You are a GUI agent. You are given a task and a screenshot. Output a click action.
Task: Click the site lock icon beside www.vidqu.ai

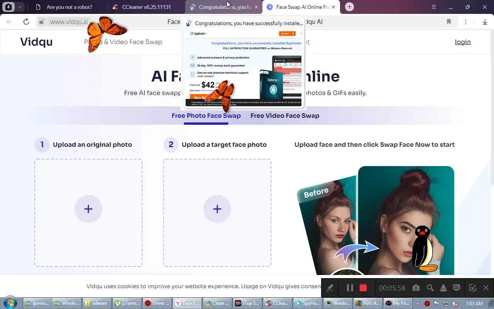coord(42,22)
